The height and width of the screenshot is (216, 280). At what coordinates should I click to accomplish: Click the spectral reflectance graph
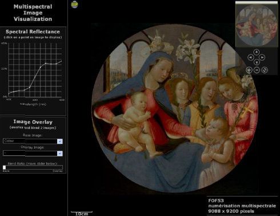(x=35, y=70)
